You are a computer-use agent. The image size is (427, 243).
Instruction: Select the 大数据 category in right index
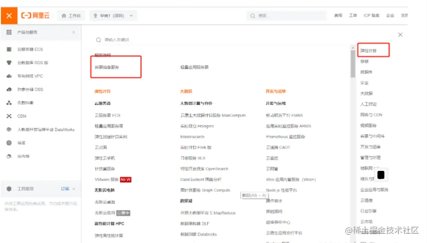click(x=366, y=93)
